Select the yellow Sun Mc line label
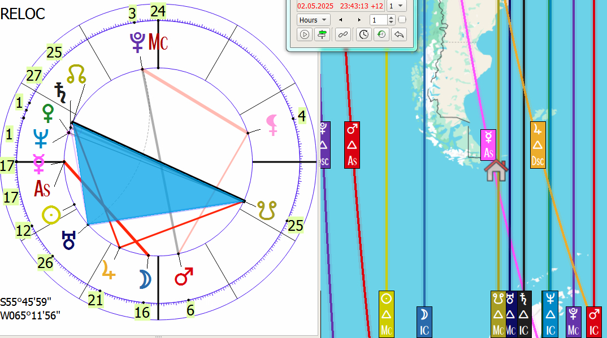The height and width of the screenshot is (338, 607). coord(386,314)
